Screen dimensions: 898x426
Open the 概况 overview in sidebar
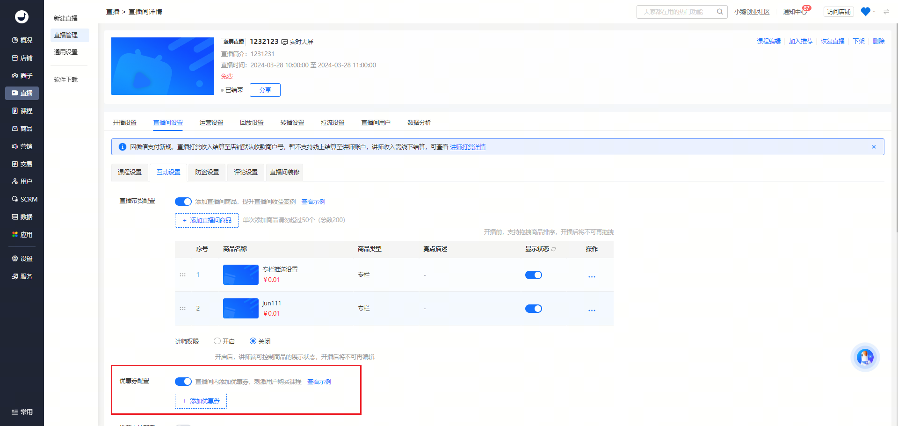coord(22,40)
